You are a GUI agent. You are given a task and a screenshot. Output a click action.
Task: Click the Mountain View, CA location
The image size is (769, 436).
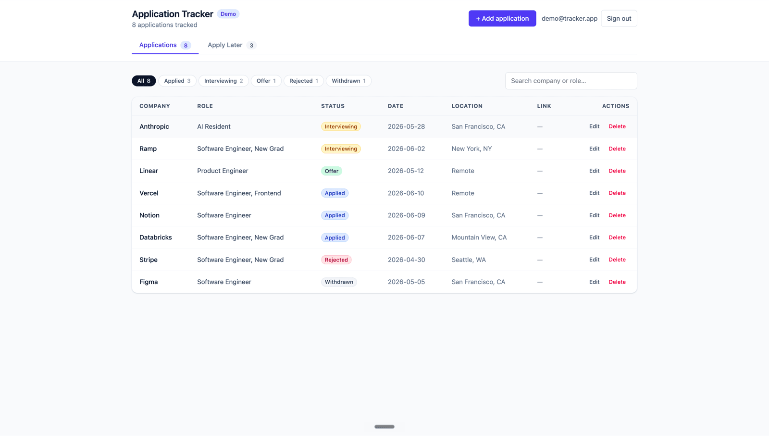coord(479,237)
